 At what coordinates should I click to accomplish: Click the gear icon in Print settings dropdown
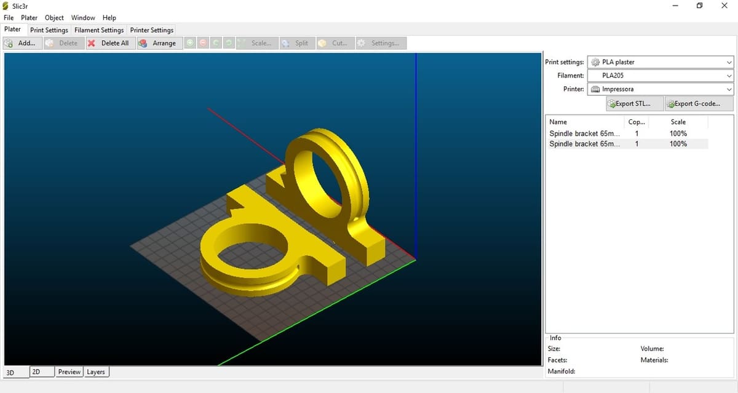(x=595, y=62)
